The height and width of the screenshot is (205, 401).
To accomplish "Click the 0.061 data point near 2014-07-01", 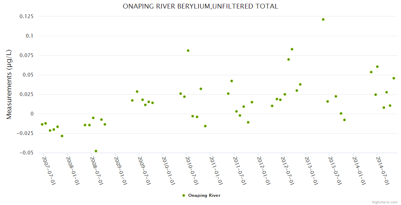I will [x=377, y=67].
